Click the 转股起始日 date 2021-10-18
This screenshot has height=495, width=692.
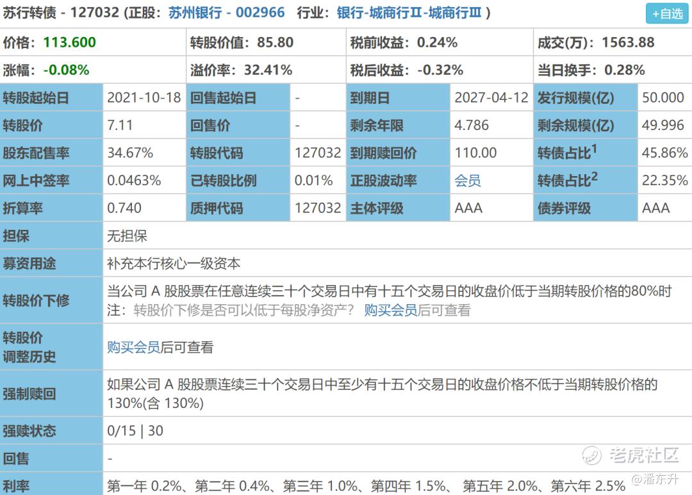144,97
